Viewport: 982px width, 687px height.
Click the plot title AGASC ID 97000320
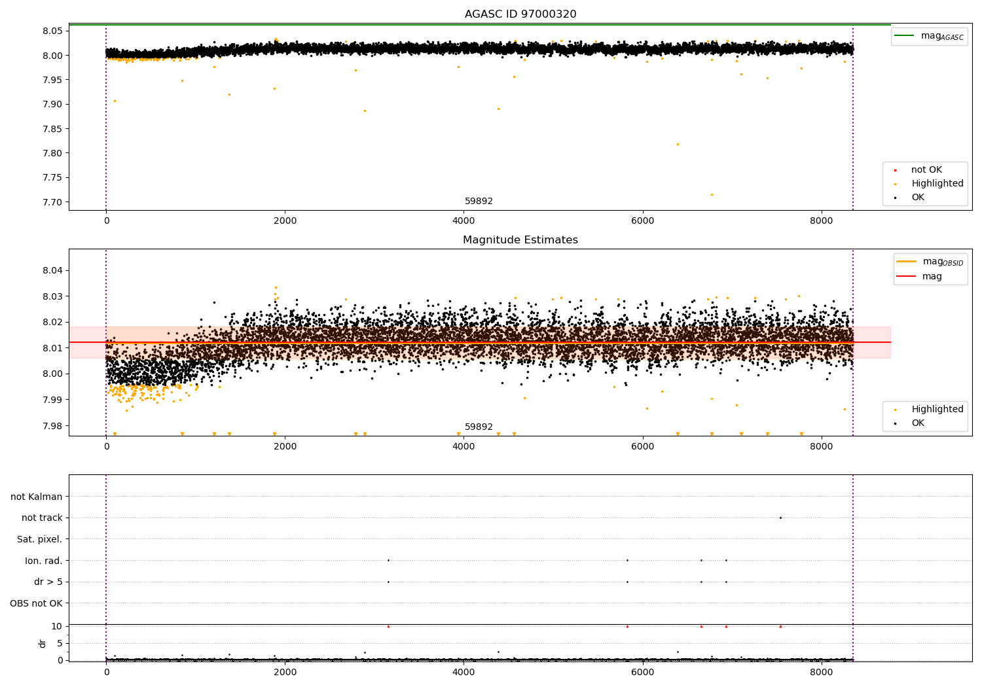point(520,14)
